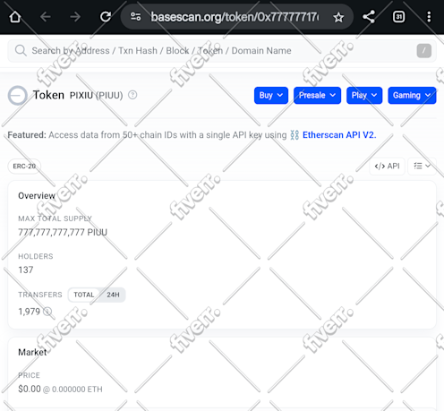Click the basescan.org URL in address bar
Viewport: 444px width, 411px height.
coord(235,17)
